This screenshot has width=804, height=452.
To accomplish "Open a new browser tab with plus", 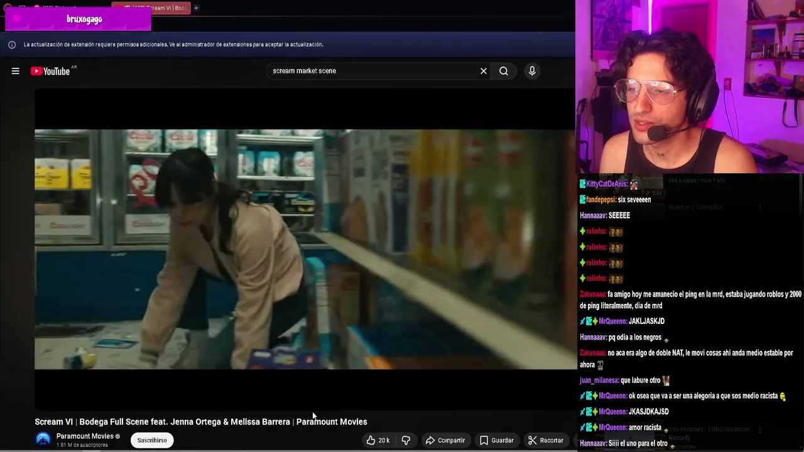I will point(196,8).
